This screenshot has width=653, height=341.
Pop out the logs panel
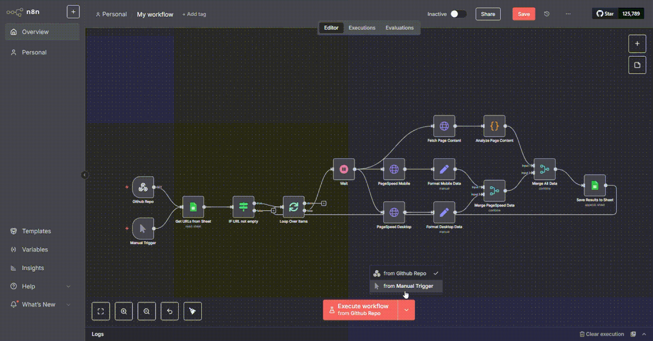634,334
